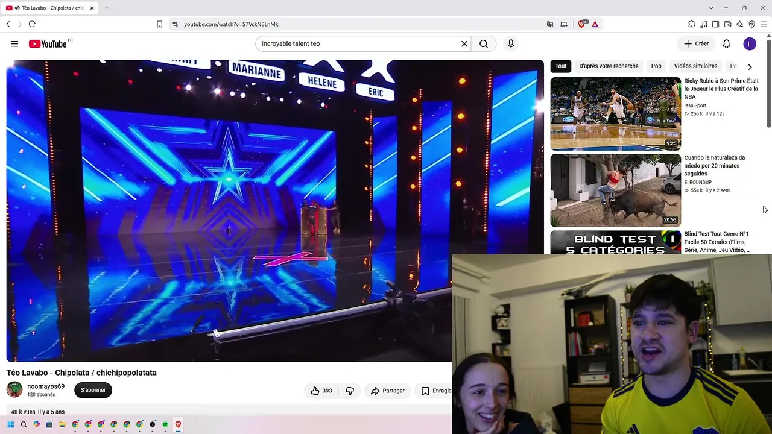Click the Créer button
This screenshot has height=434, width=772.
click(x=696, y=43)
